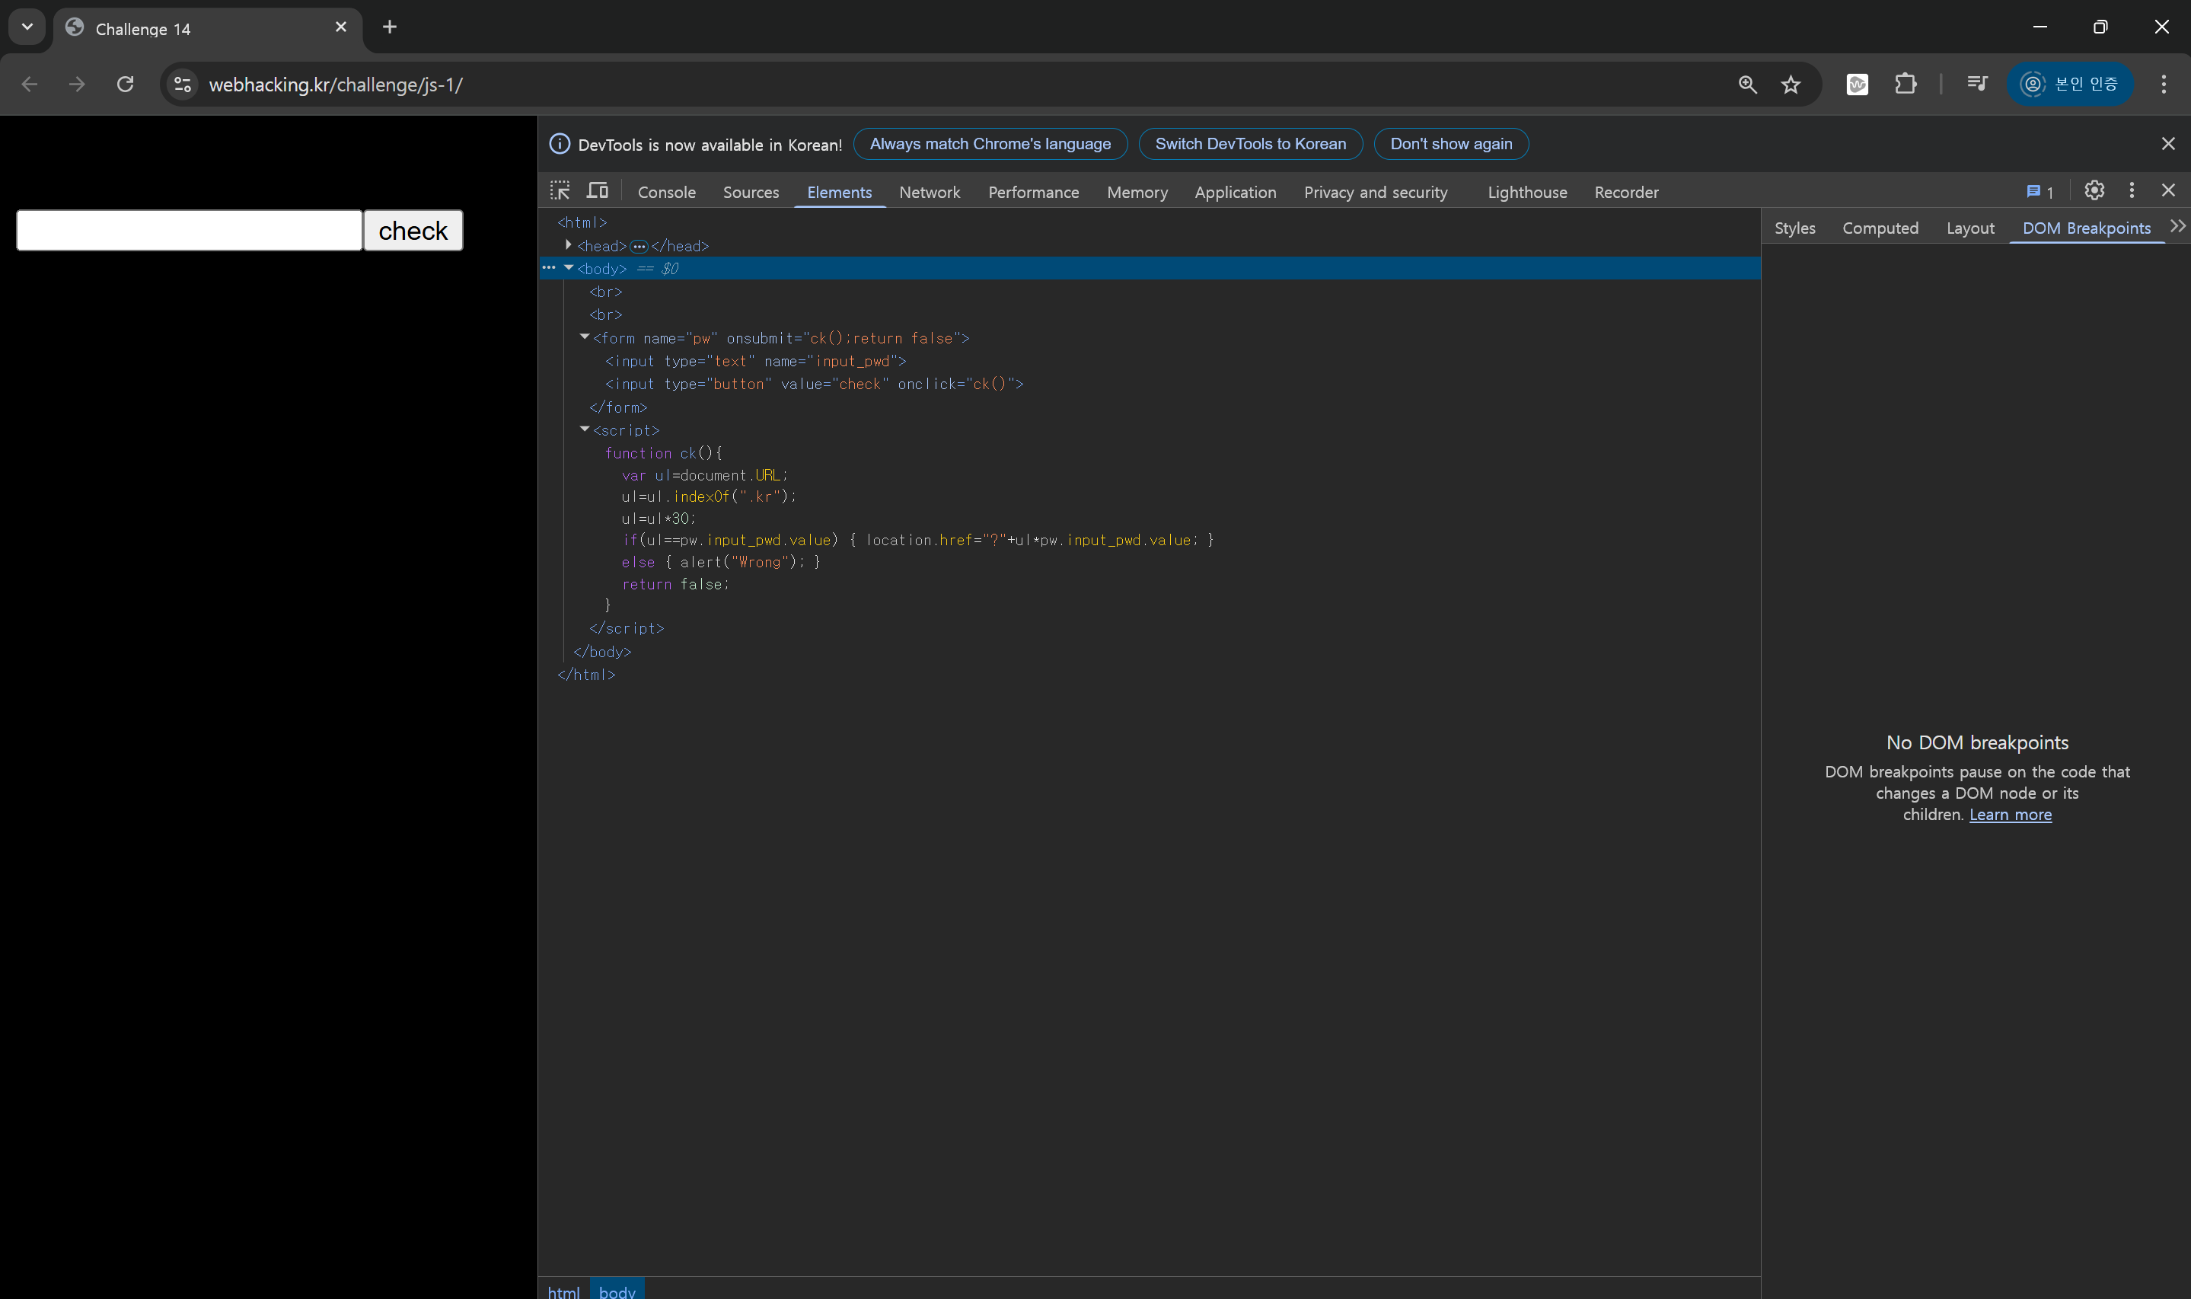Collapse the form element node
Viewport: 2191px width, 1299px height.
(x=585, y=337)
